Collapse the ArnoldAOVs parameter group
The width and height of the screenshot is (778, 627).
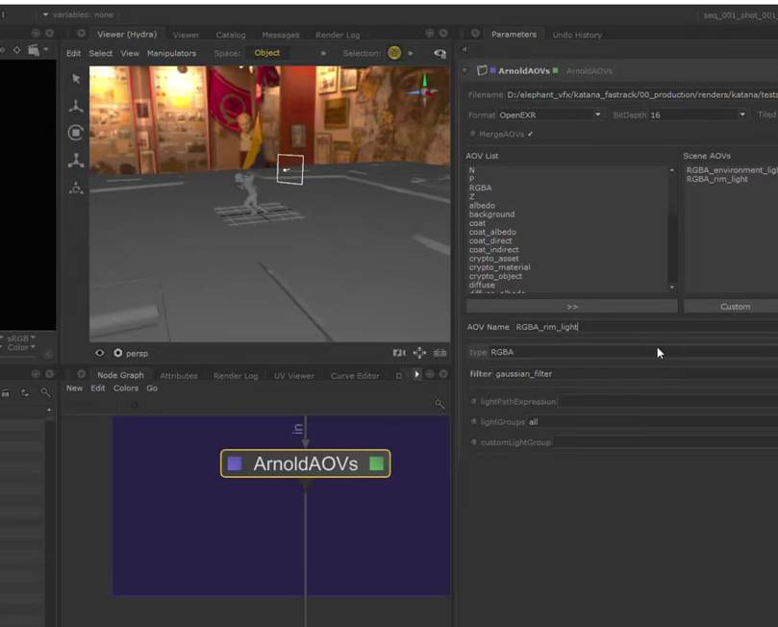466,70
